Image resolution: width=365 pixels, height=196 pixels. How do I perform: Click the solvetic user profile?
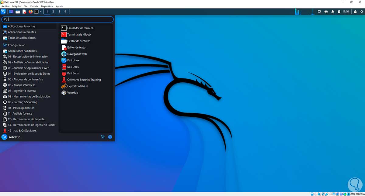click(x=11, y=137)
